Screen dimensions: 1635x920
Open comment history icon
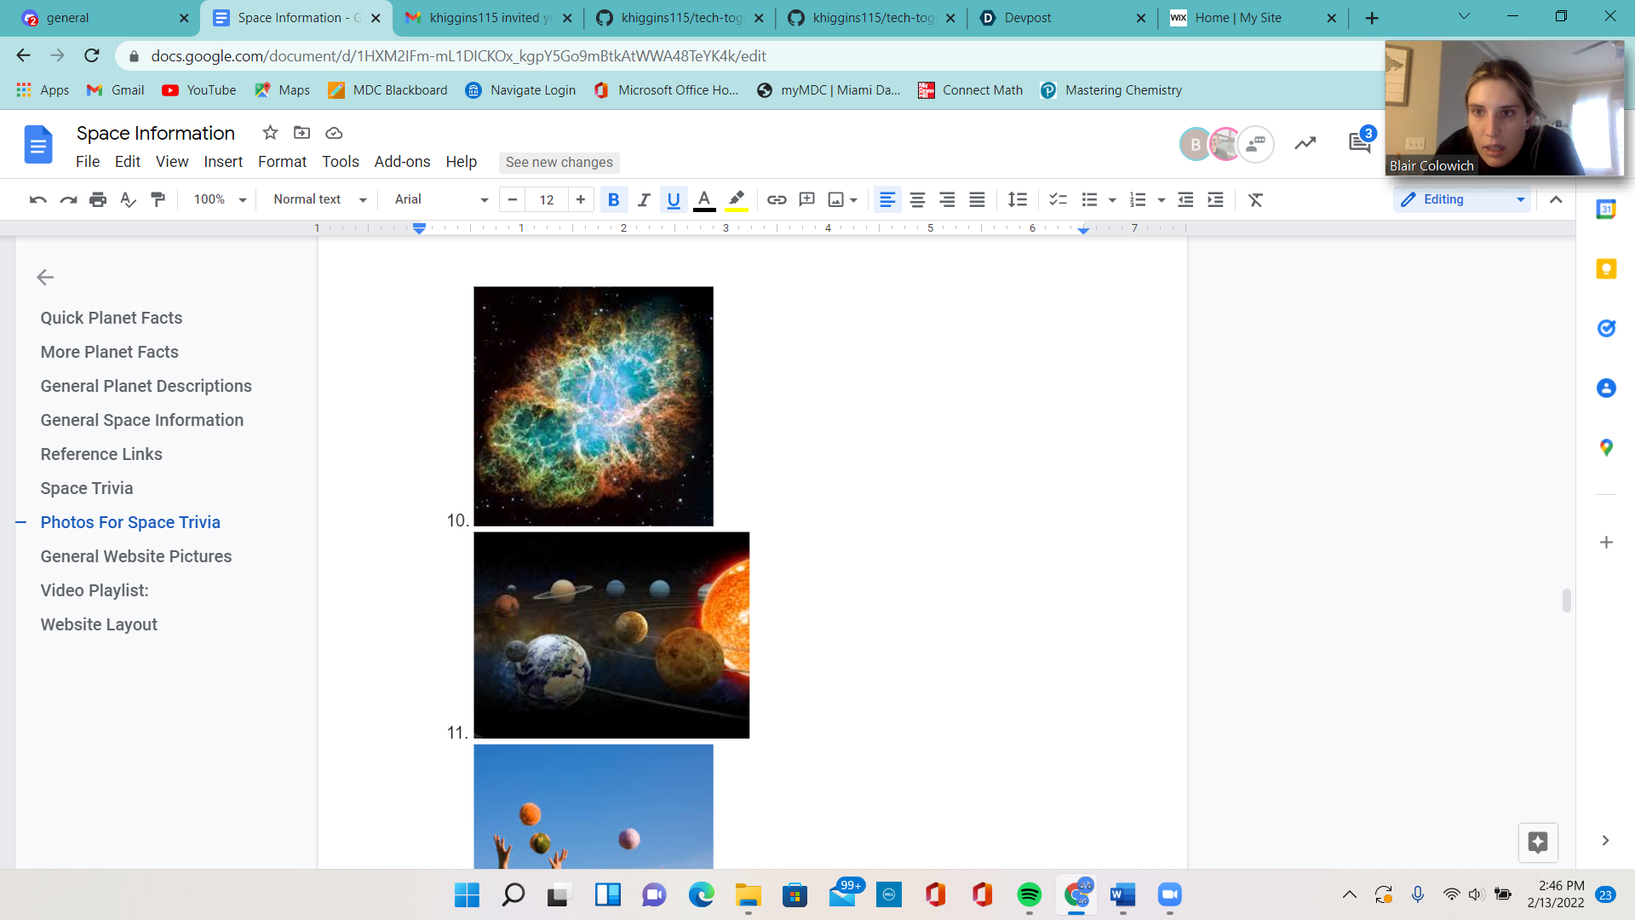coord(1359,143)
